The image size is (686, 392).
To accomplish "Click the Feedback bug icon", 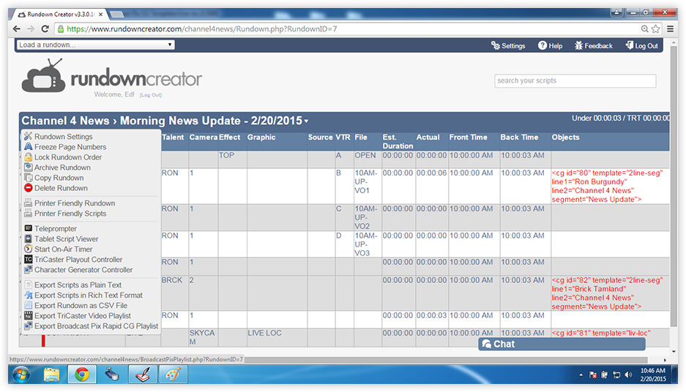I will (578, 45).
